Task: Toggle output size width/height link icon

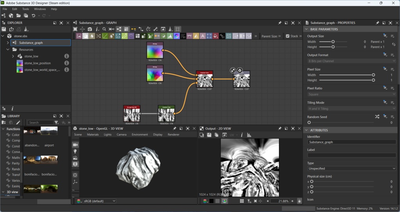Action: (x=394, y=44)
